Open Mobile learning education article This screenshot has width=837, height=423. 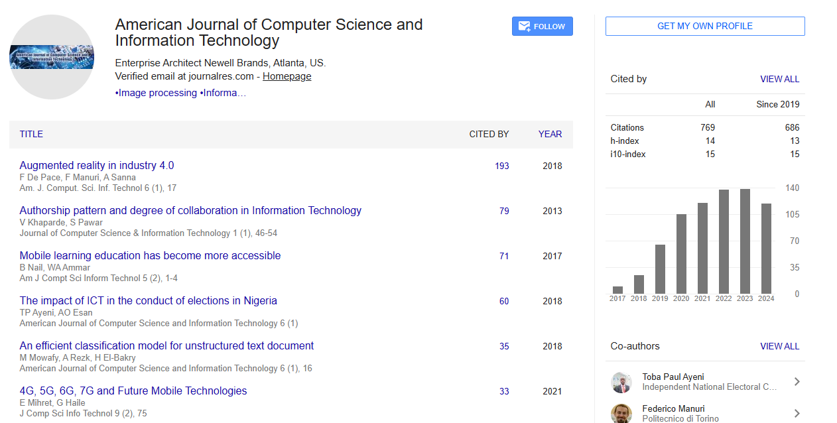[x=150, y=255]
